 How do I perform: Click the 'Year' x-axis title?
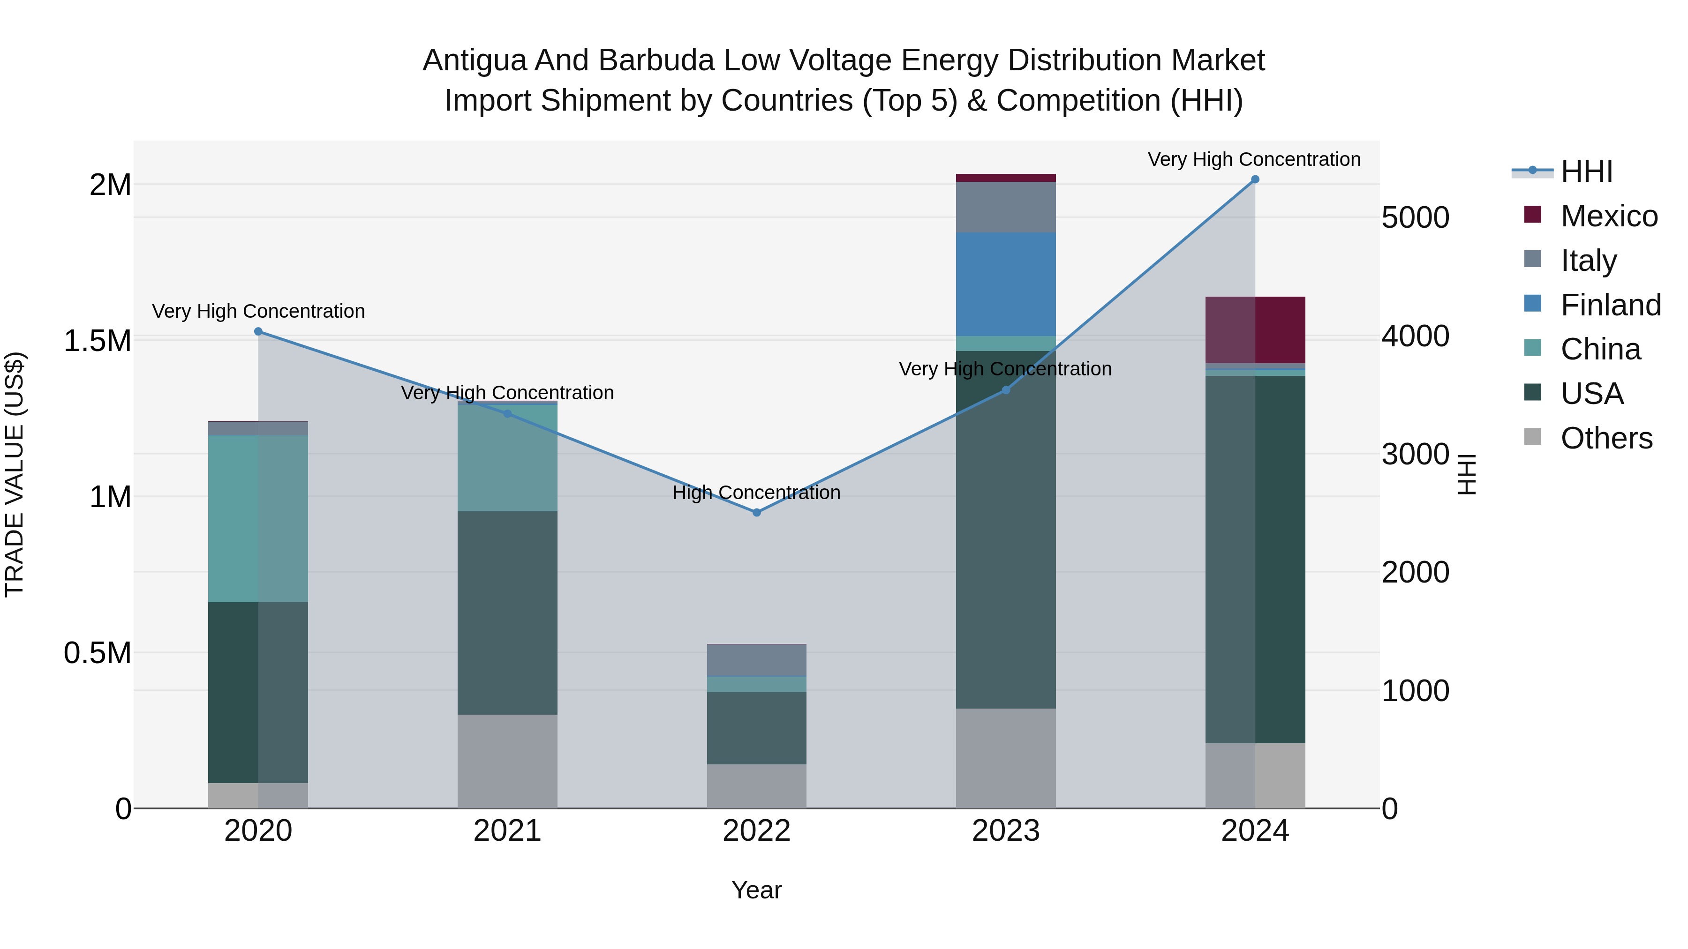(x=757, y=891)
